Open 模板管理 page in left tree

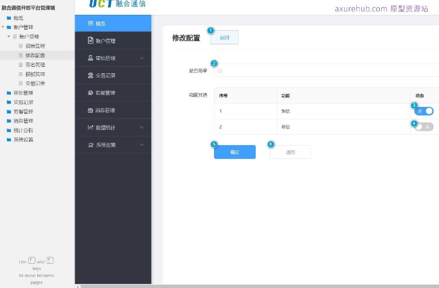(x=35, y=74)
